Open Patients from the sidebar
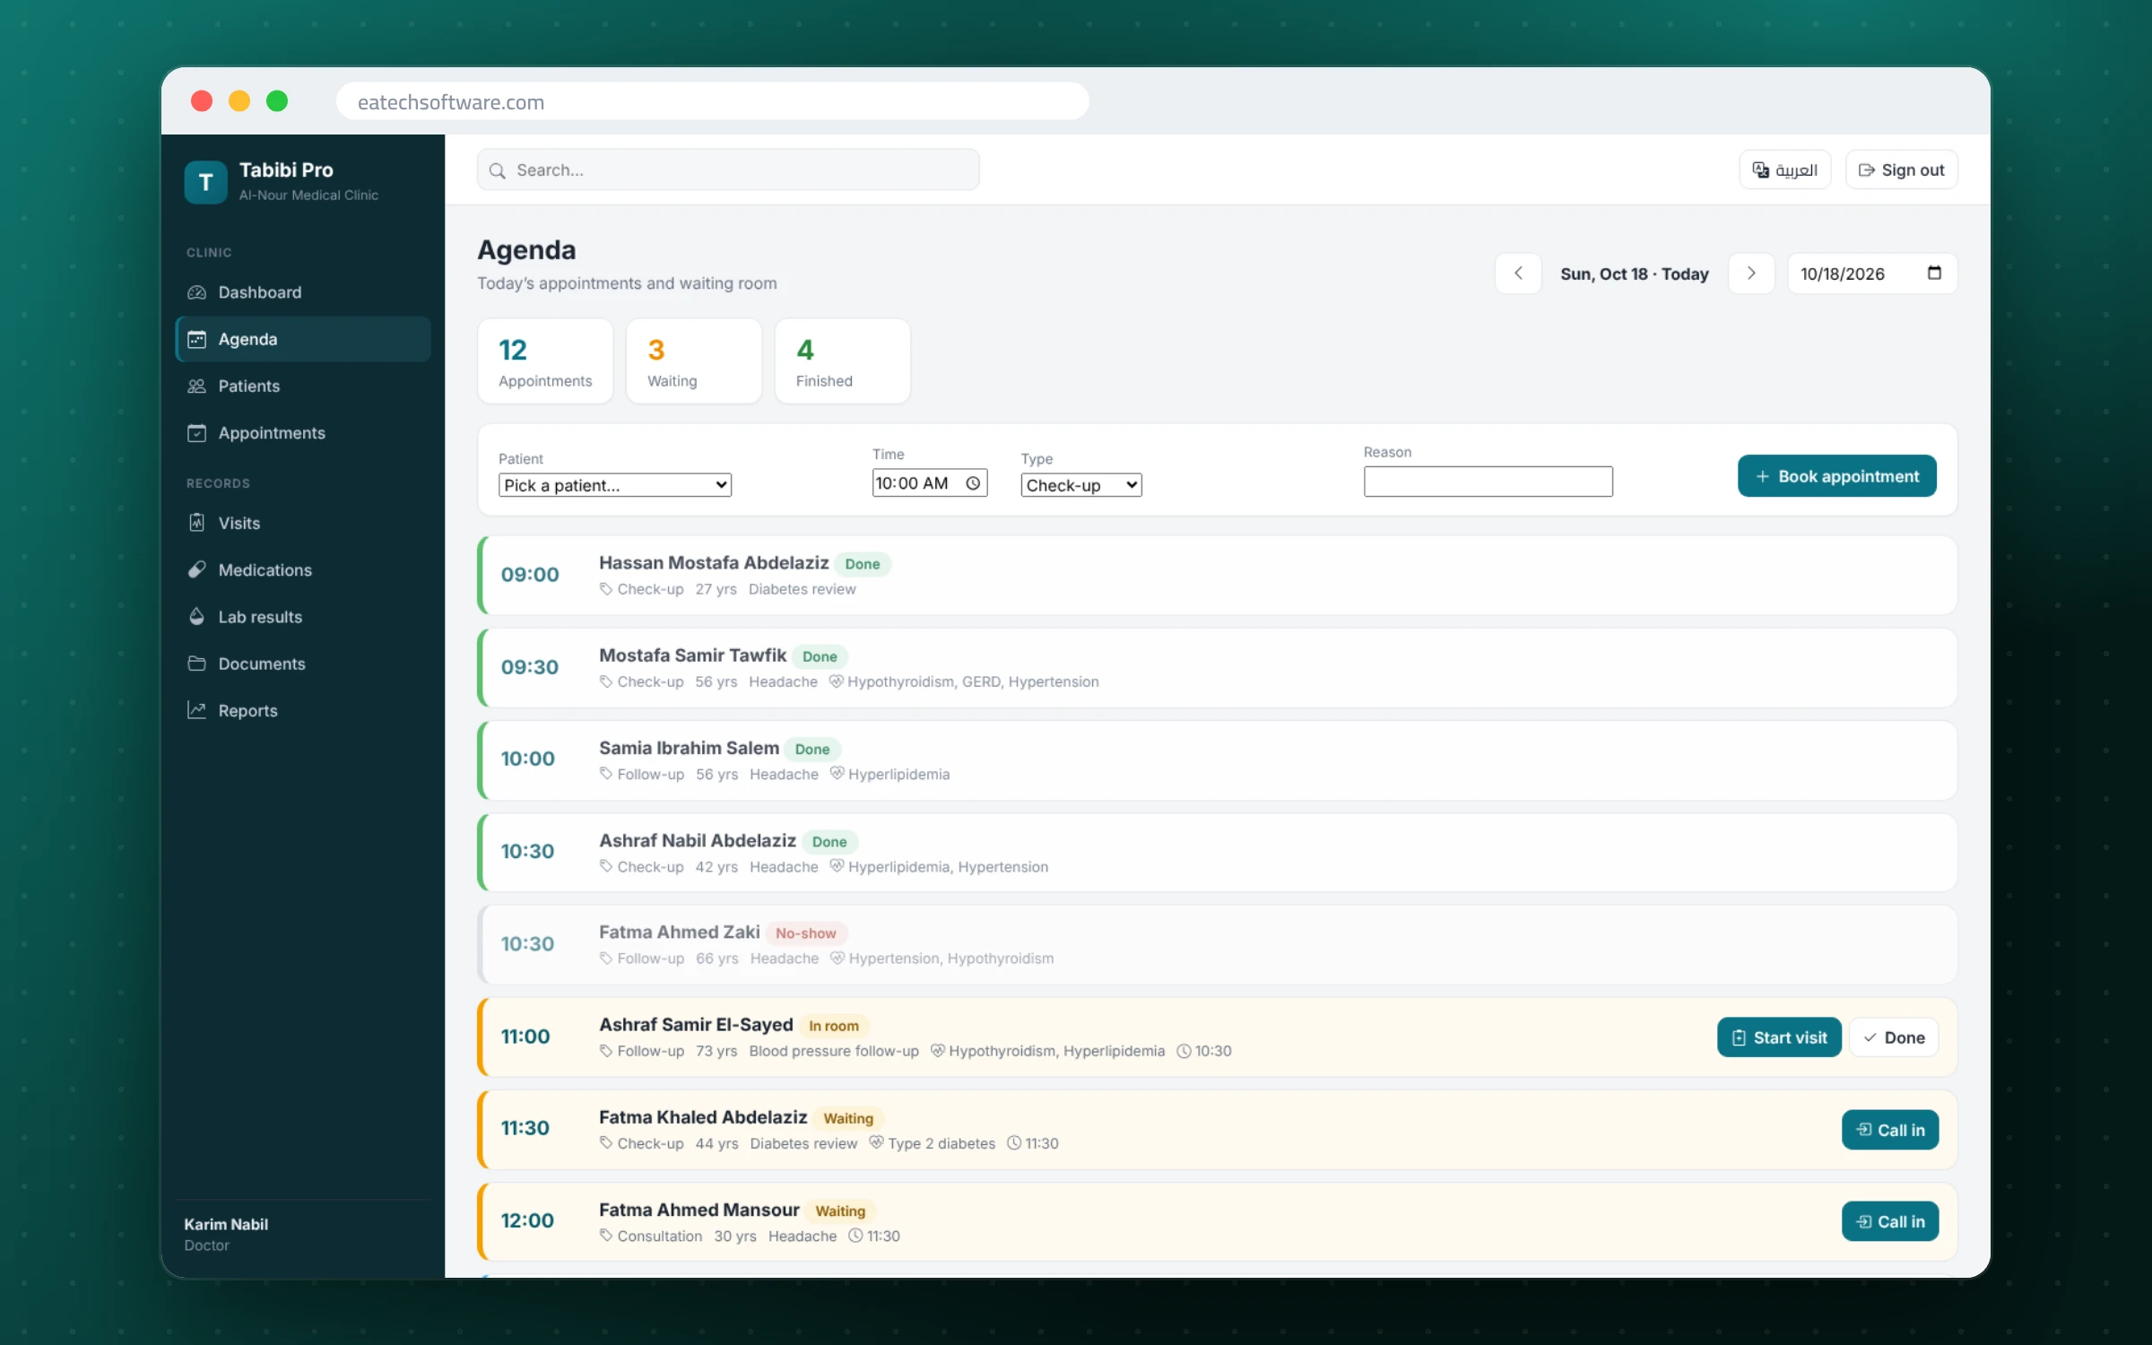 pyautogui.click(x=303, y=386)
